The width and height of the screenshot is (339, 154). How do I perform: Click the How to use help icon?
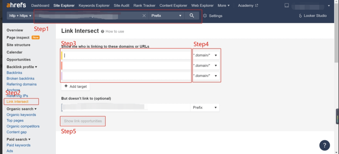102,31
